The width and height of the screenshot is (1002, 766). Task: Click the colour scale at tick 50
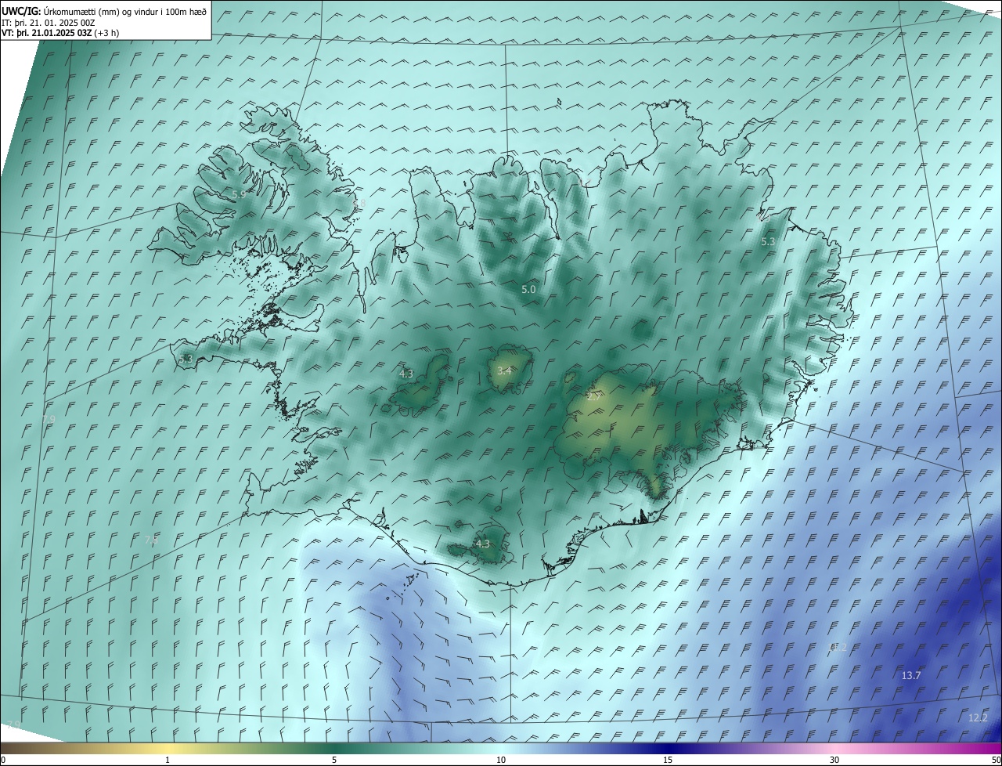tap(996, 760)
